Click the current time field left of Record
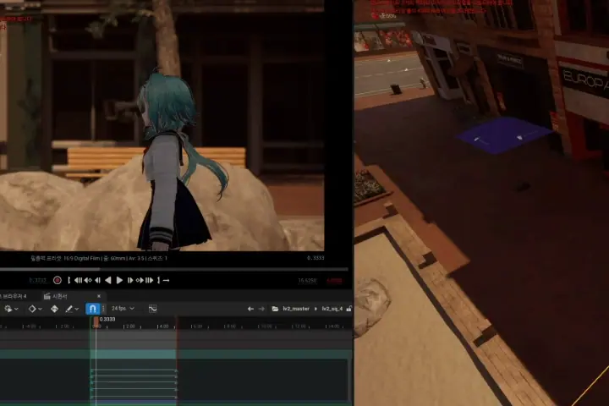609x406 pixels. pos(38,280)
